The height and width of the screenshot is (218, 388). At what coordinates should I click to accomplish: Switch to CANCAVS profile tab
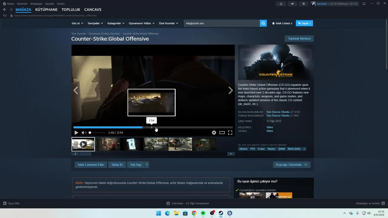tap(93, 10)
